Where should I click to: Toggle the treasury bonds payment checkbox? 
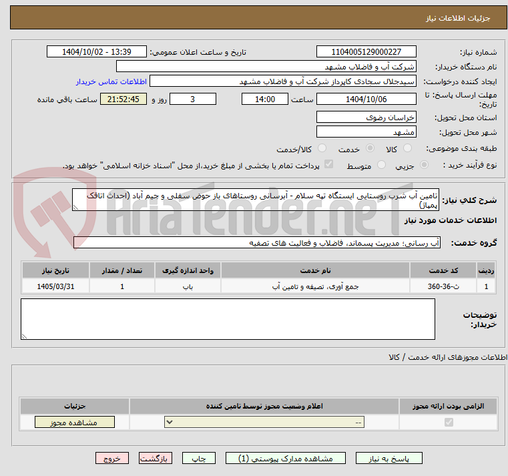(328, 165)
